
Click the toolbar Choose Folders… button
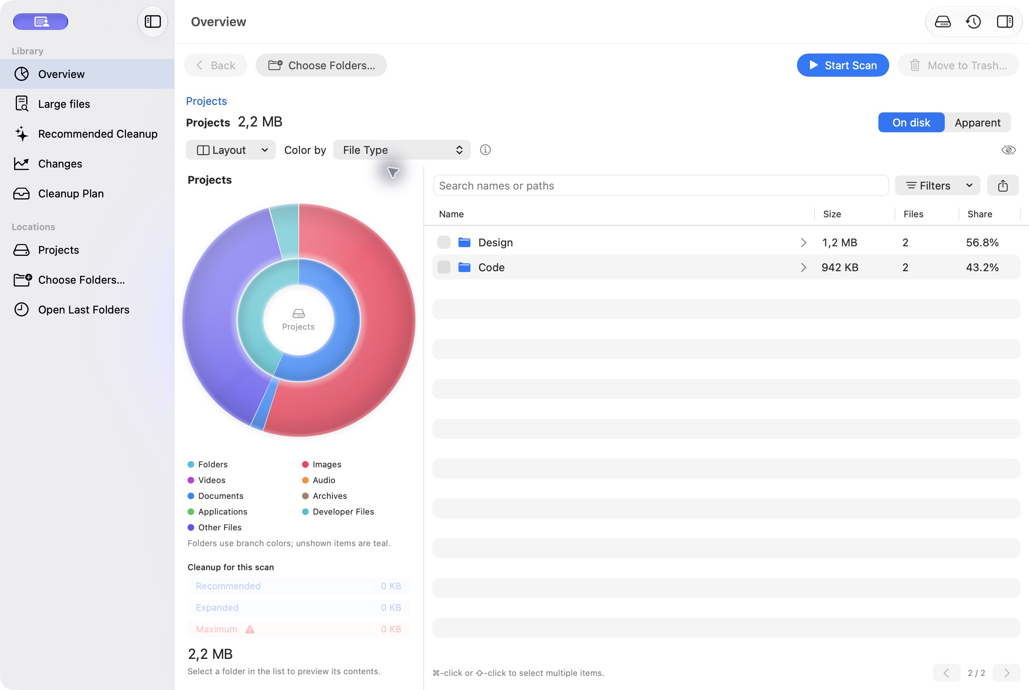point(321,65)
